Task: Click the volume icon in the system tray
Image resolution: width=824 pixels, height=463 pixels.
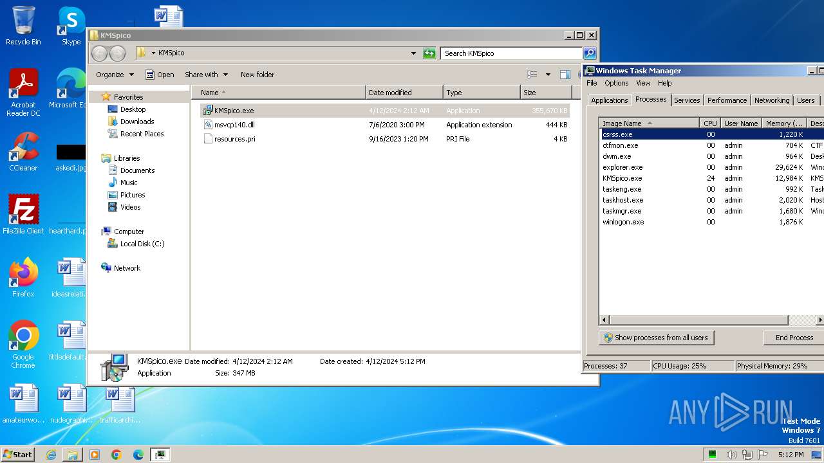Action: (x=731, y=455)
